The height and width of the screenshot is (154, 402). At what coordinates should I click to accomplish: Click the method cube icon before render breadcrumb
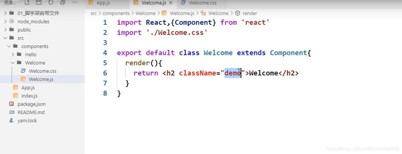(238, 13)
